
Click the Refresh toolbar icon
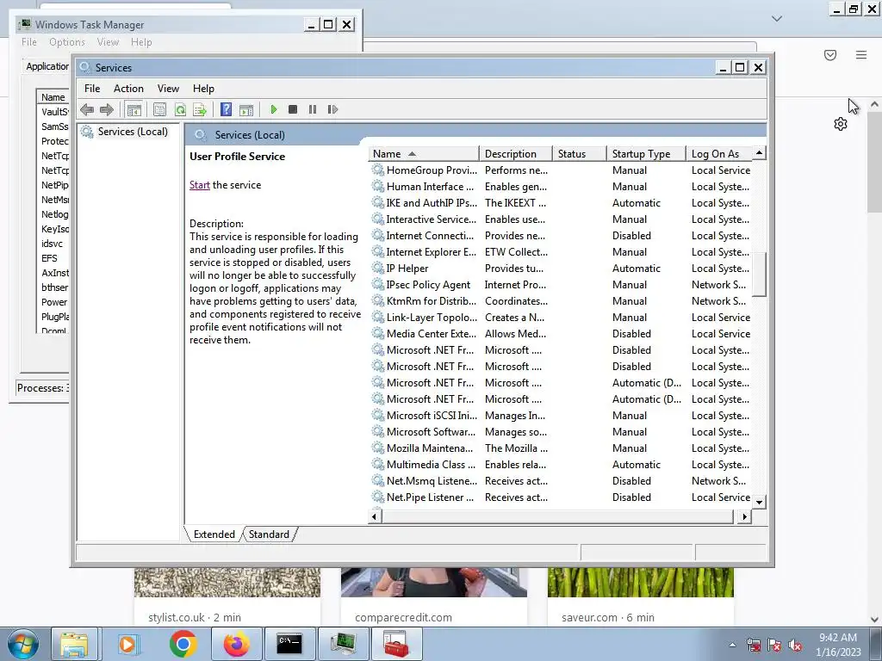point(180,109)
